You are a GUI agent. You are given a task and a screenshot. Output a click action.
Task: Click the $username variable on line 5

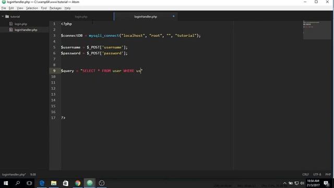click(x=70, y=48)
